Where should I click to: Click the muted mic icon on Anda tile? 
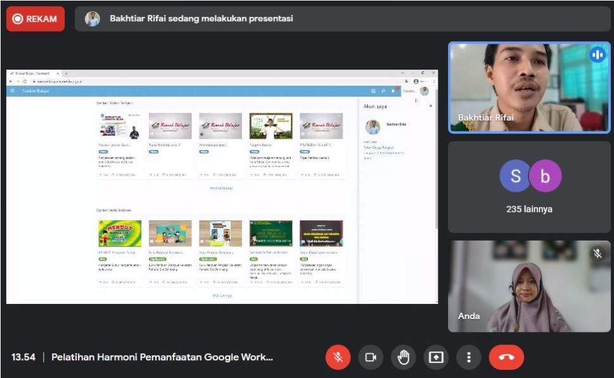point(597,254)
